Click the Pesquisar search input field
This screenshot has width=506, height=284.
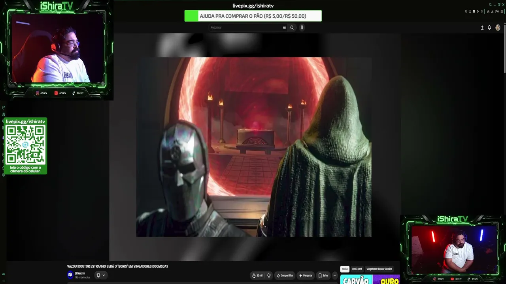(x=248, y=28)
